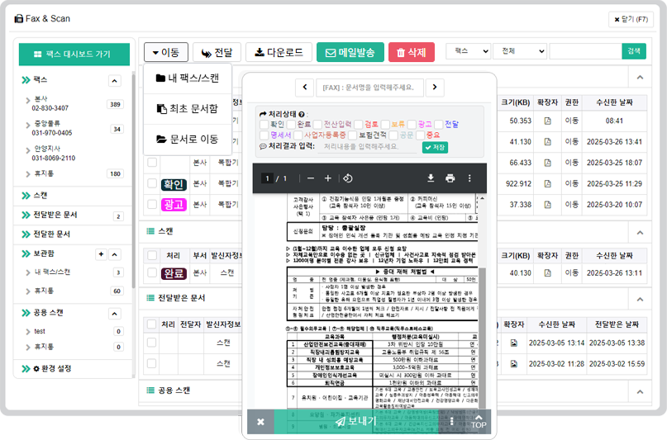This screenshot has height=440, width=667.
Task: Collapse the 공용 스캔 list panel
Action: click(640, 391)
